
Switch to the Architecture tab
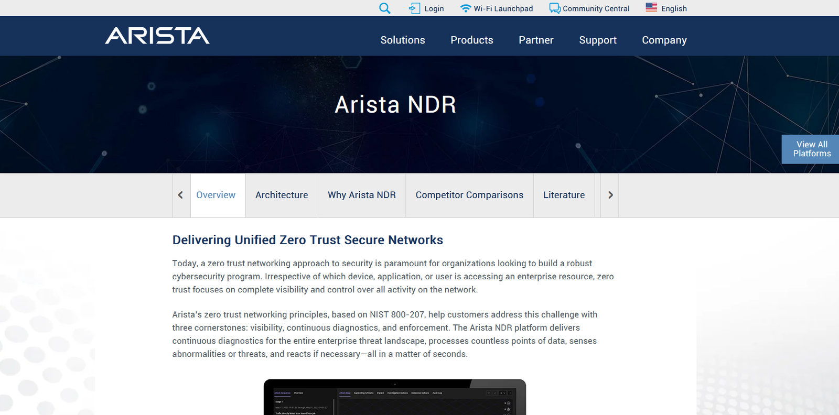[x=282, y=195]
